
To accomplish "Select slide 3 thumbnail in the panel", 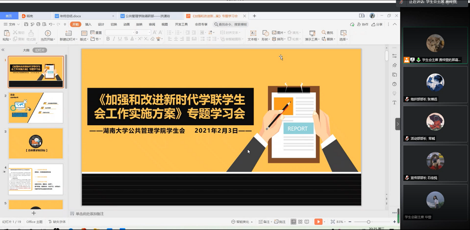I will (36, 143).
